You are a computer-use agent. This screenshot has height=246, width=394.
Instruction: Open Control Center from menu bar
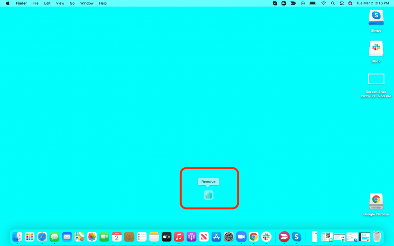pyautogui.click(x=341, y=3)
